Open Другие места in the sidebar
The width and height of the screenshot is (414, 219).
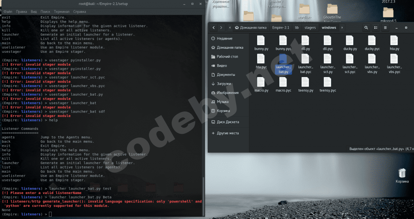228,133
